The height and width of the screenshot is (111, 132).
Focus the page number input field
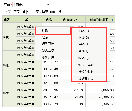click(x=31, y=12)
